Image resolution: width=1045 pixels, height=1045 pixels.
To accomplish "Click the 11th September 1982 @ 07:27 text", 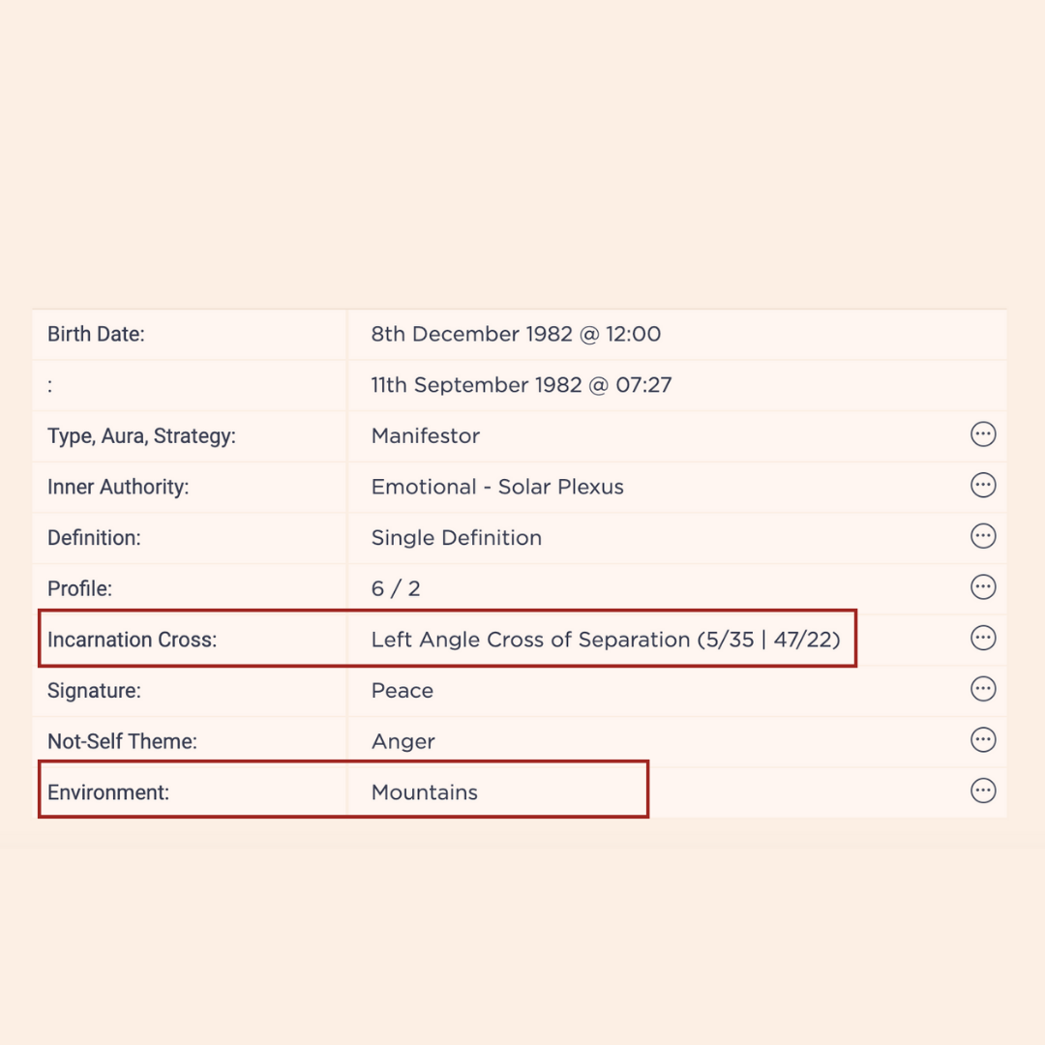I will tap(522, 385).
